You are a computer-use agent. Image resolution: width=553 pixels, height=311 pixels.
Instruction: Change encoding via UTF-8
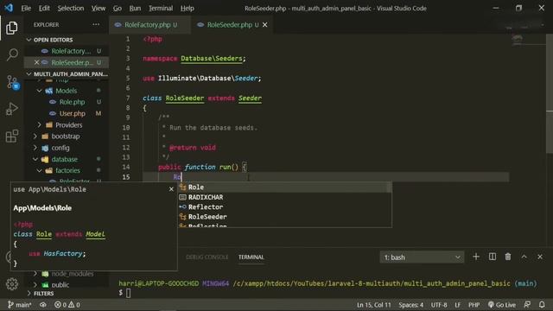click(439, 305)
